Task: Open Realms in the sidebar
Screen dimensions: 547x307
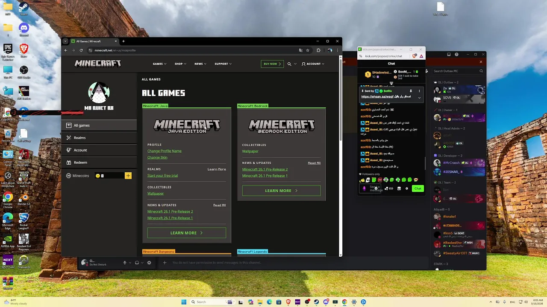Action: 99,138
